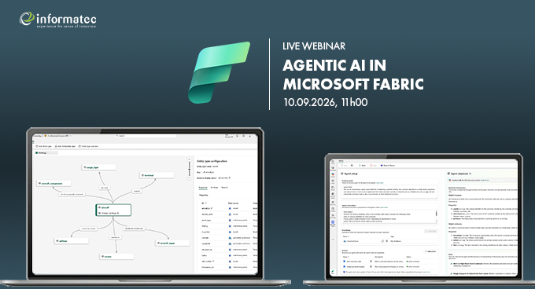Click the Entity type configuration heading

click(212, 161)
